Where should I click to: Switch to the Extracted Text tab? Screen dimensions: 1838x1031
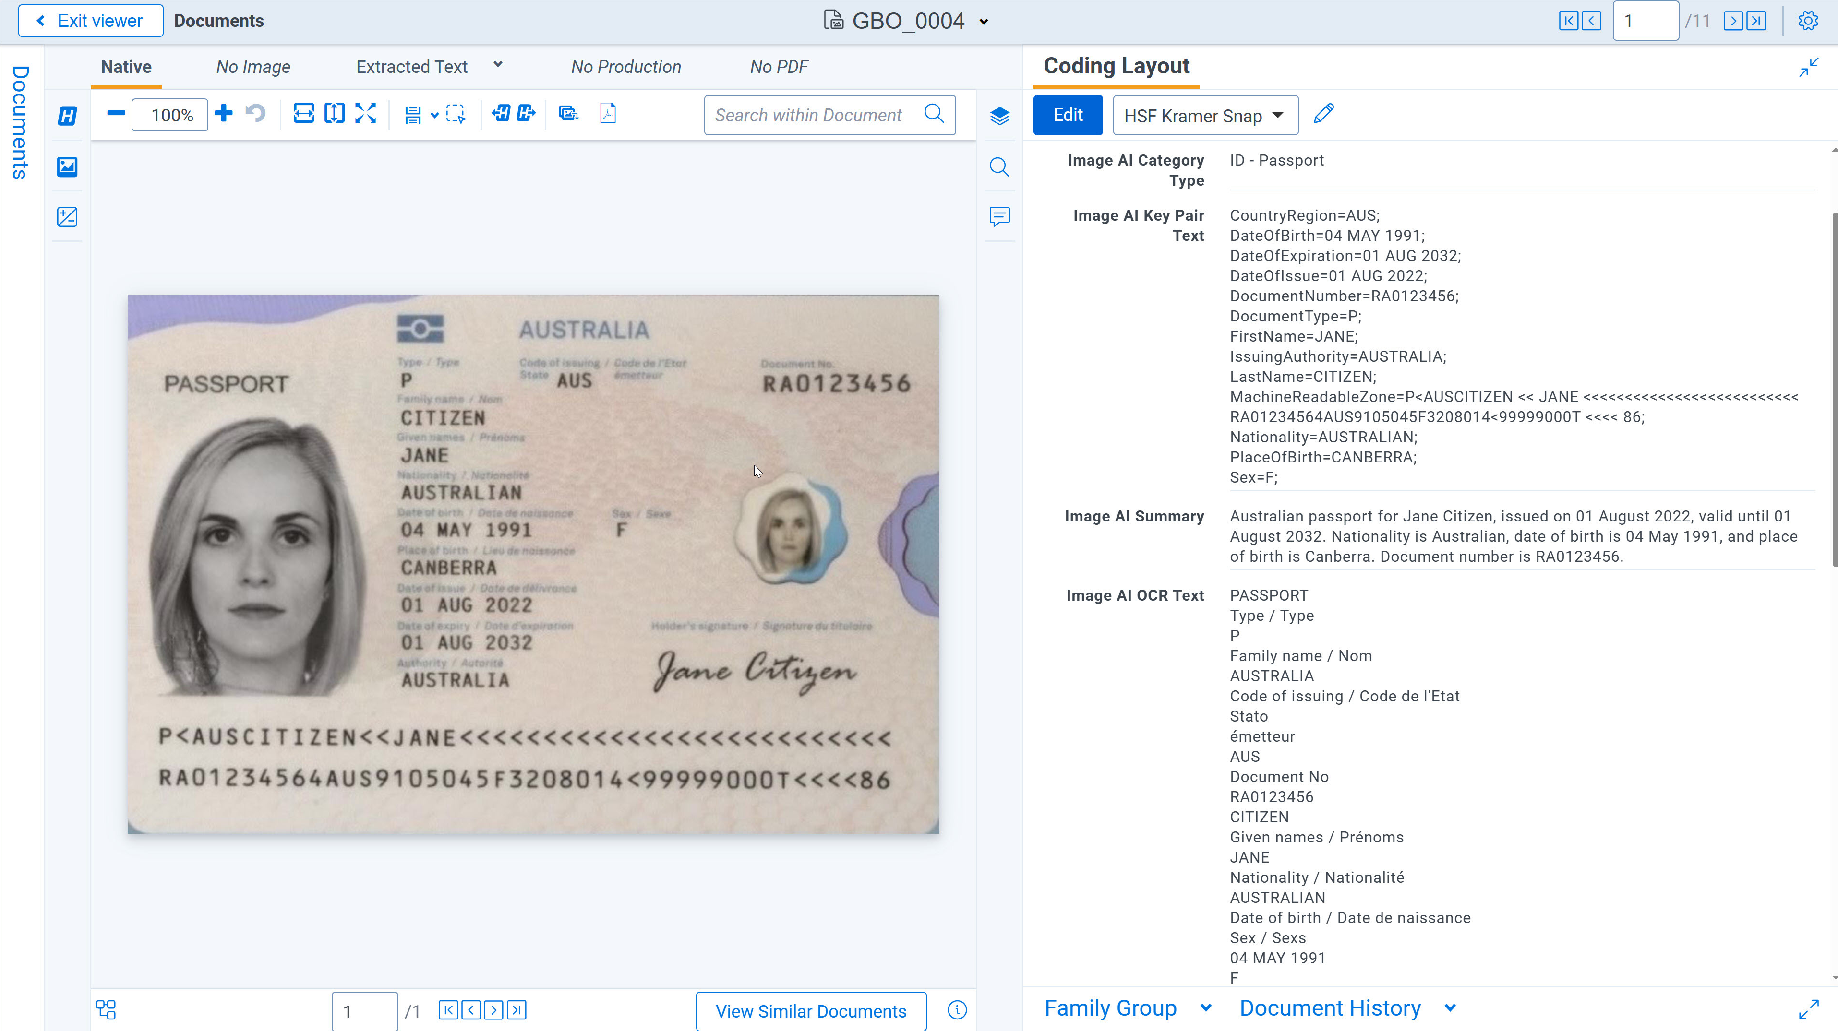tap(412, 67)
